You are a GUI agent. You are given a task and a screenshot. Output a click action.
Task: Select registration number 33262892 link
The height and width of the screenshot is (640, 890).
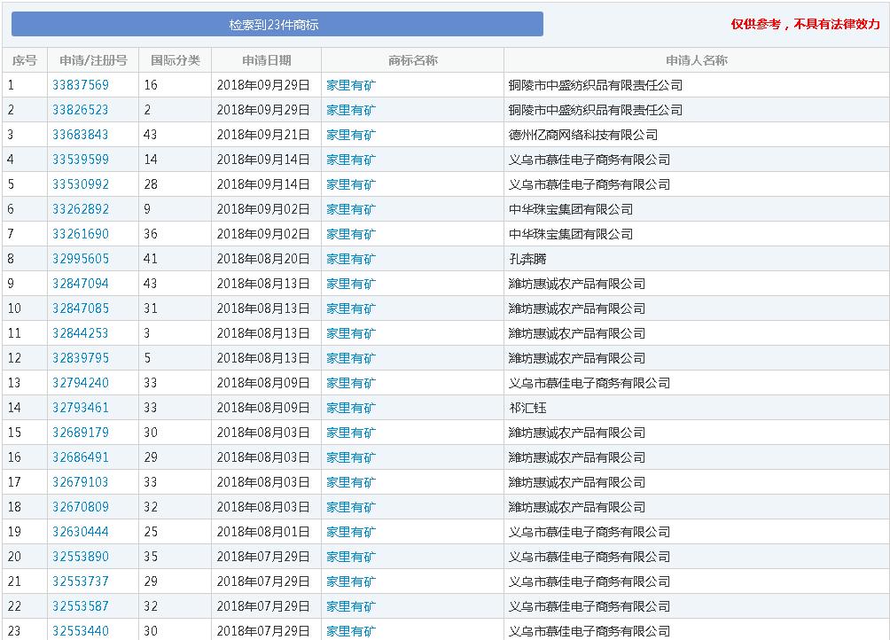[81, 209]
